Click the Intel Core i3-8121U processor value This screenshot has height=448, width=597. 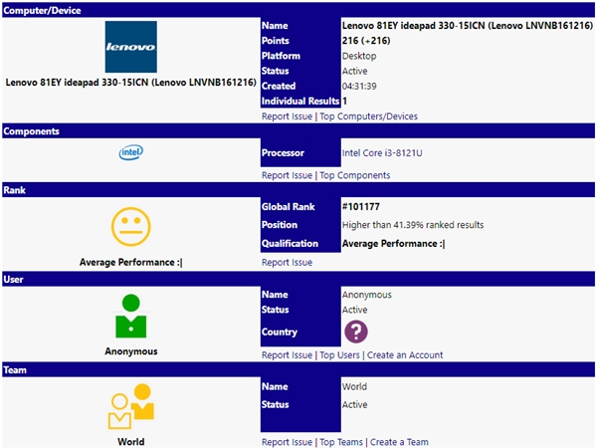tap(382, 153)
